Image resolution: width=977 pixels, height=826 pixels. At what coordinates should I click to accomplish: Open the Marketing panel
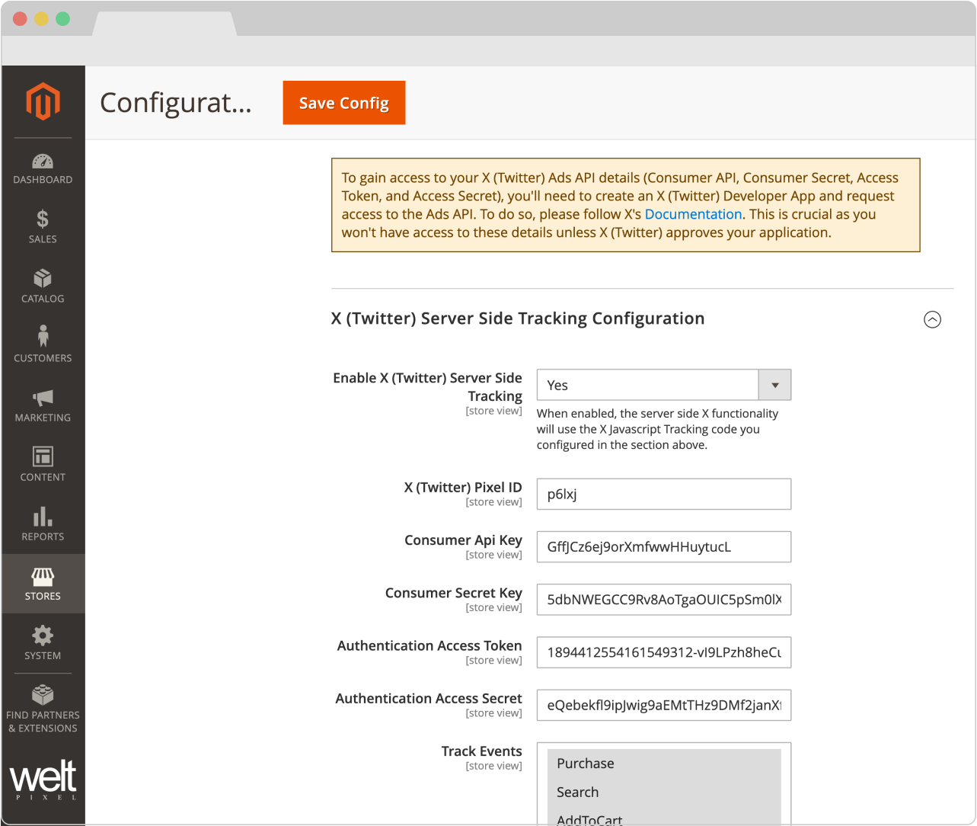(43, 405)
